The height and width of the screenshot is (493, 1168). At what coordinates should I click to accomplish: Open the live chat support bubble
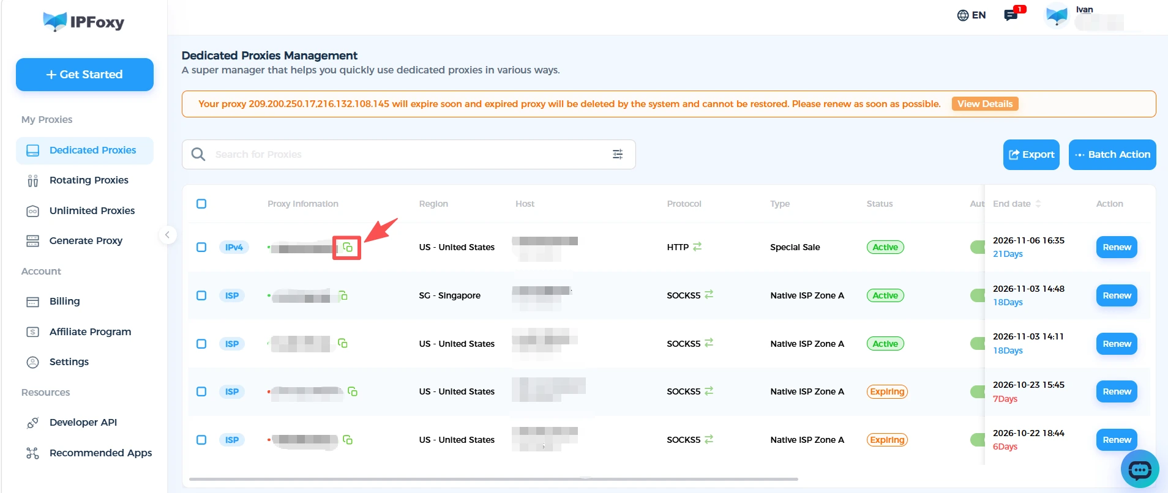point(1140,469)
